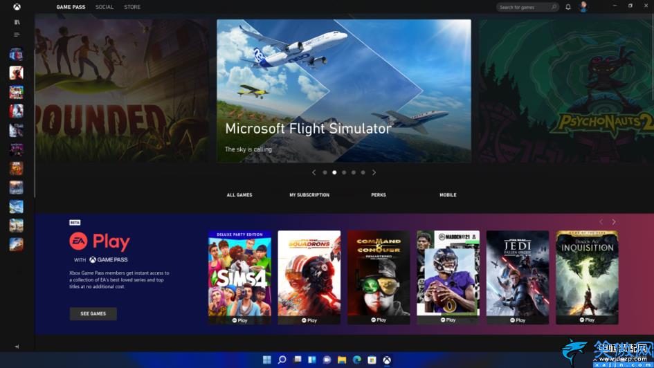The width and height of the screenshot is (654, 368).
Task: Open the PERKS section
Action: click(379, 195)
